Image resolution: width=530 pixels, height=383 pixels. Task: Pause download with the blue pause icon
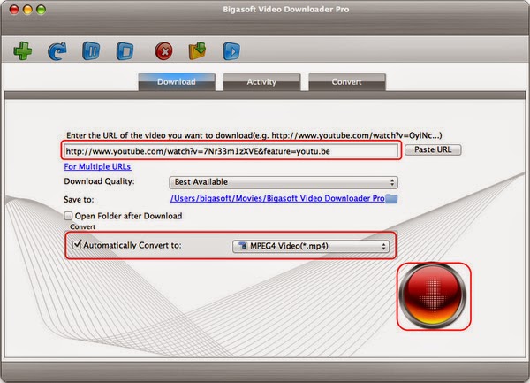(x=91, y=51)
